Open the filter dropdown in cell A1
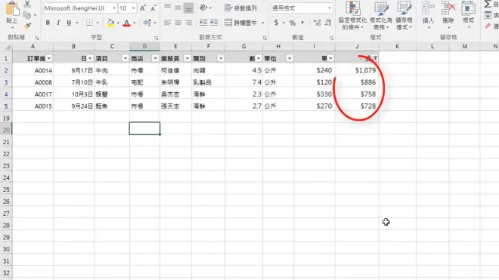The height and width of the screenshot is (280, 499). (48, 58)
